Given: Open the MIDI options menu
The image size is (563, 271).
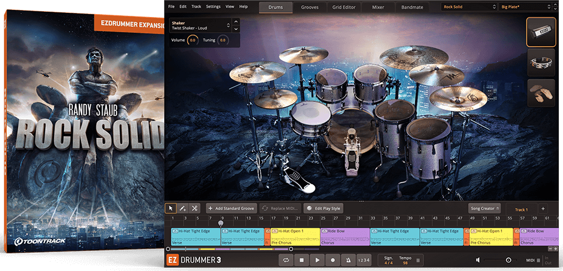Looking at the screenshot, I should coord(533,260).
